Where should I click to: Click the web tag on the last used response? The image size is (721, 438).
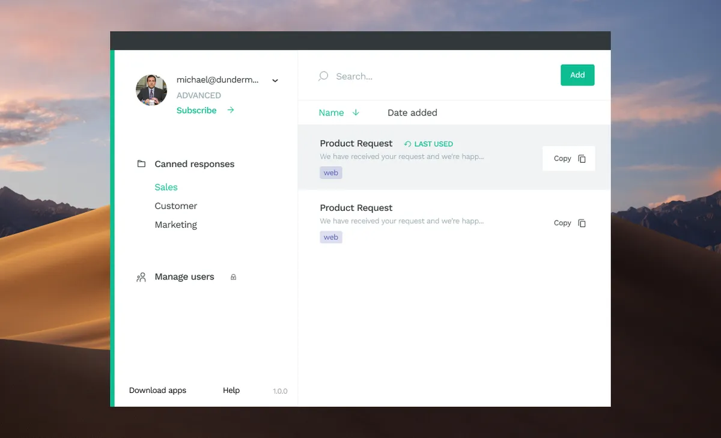pos(331,173)
